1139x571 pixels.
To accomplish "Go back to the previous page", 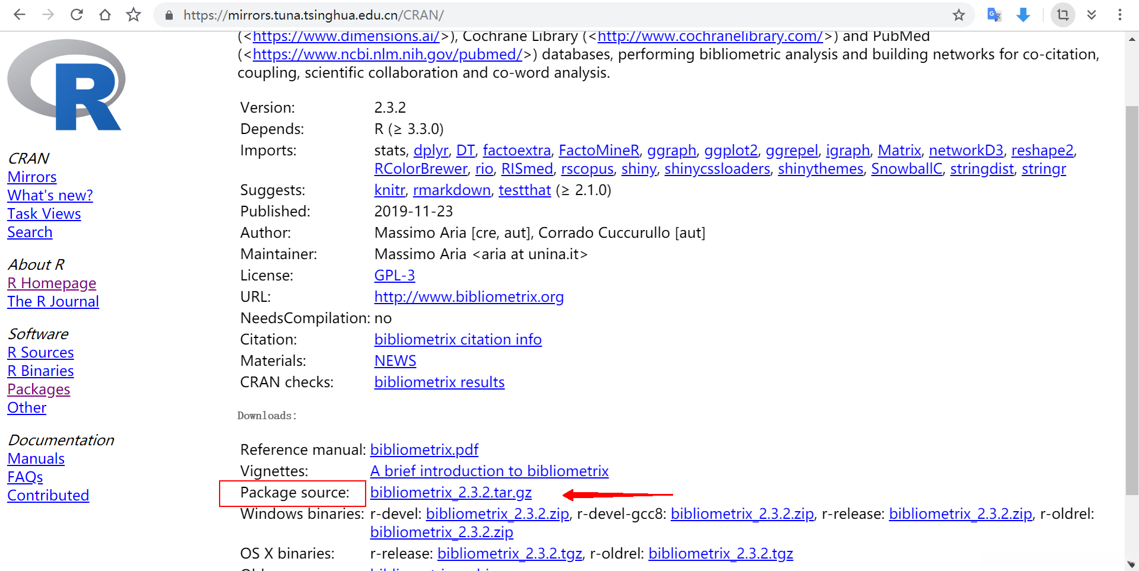I will pyautogui.click(x=20, y=15).
